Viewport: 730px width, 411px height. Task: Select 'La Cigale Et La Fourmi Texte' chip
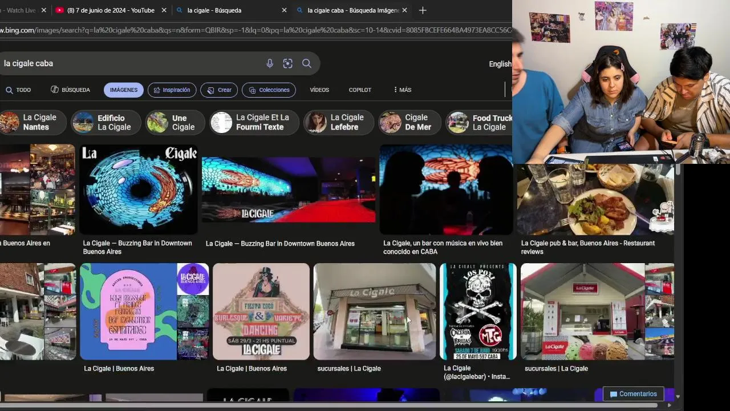pyautogui.click(x=254, y=122)
